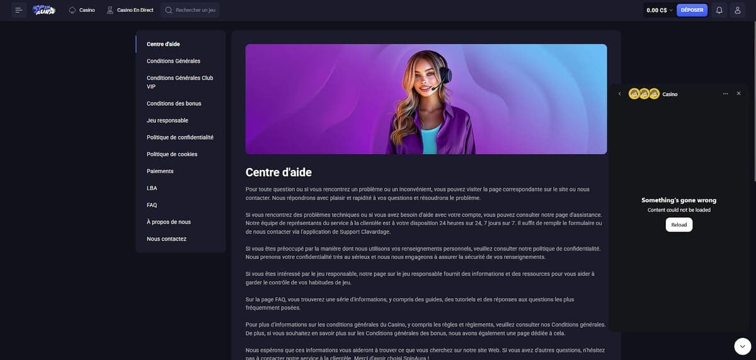Screen dimensions: 756x360
Task: Click the Casino chat title
Action: pos(670,94)
